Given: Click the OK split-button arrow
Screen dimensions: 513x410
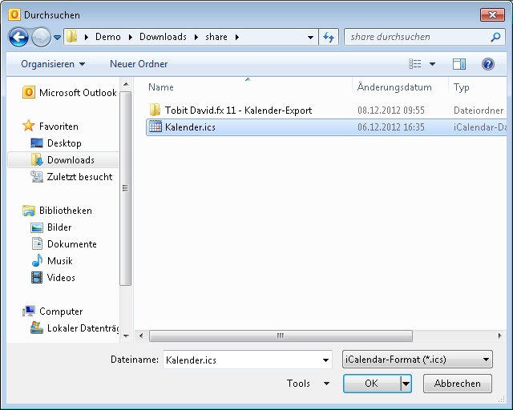Looking at the screenshot, I should tap(406, 384).
